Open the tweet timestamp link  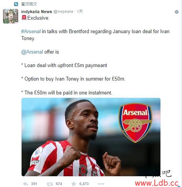coord(80,12)
